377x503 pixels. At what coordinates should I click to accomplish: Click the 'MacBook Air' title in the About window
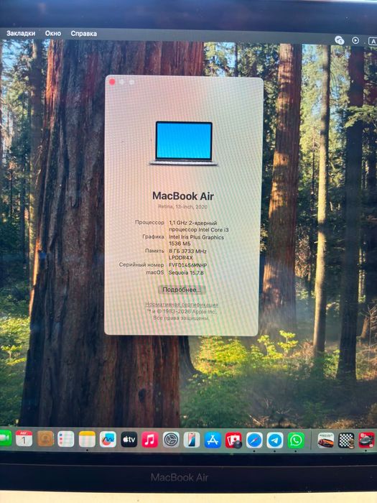(183, 195)
